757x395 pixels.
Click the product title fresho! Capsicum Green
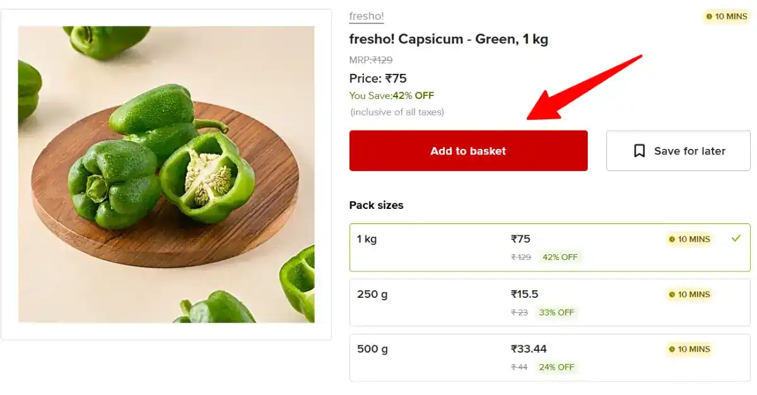click(x=449, y=39)
